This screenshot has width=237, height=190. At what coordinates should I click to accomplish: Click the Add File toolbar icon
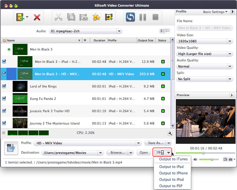point(20,17)
